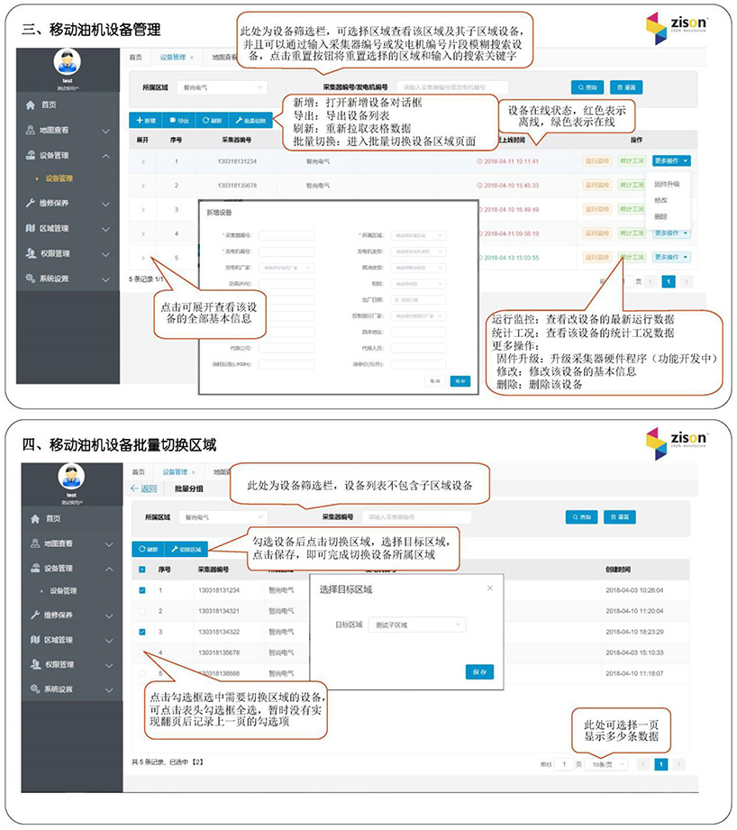Uncheck the checkbox for device 130318131234
Screen dimensions: 737x830
141,590
